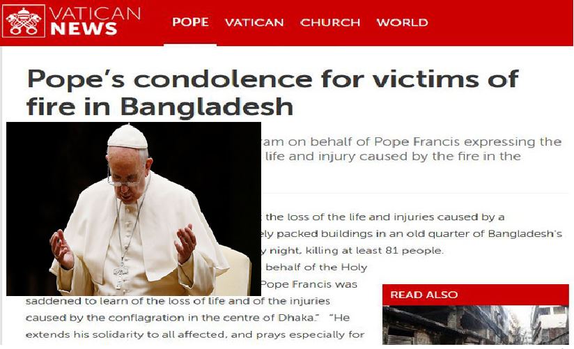
Task: Open the POPE navigation tab
Action: pyautogui.click(x=190, y=22)
